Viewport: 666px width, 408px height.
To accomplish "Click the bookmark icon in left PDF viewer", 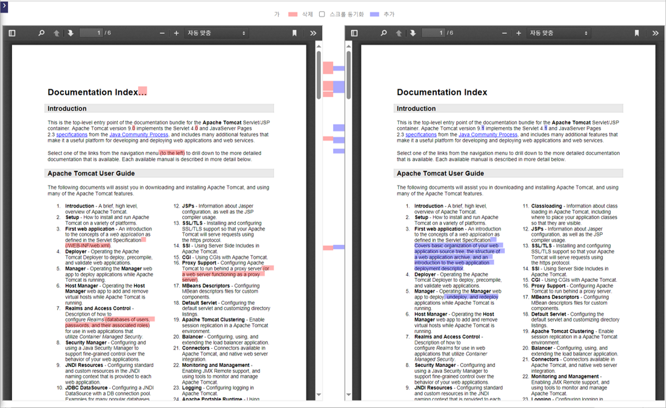I will click(x=294, y=33).
